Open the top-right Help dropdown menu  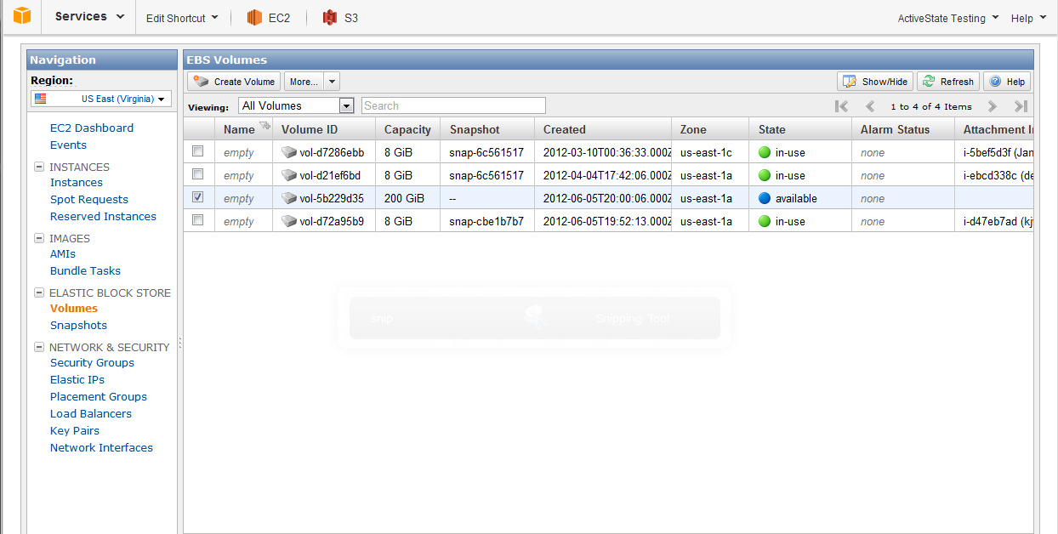(1029, 19)
